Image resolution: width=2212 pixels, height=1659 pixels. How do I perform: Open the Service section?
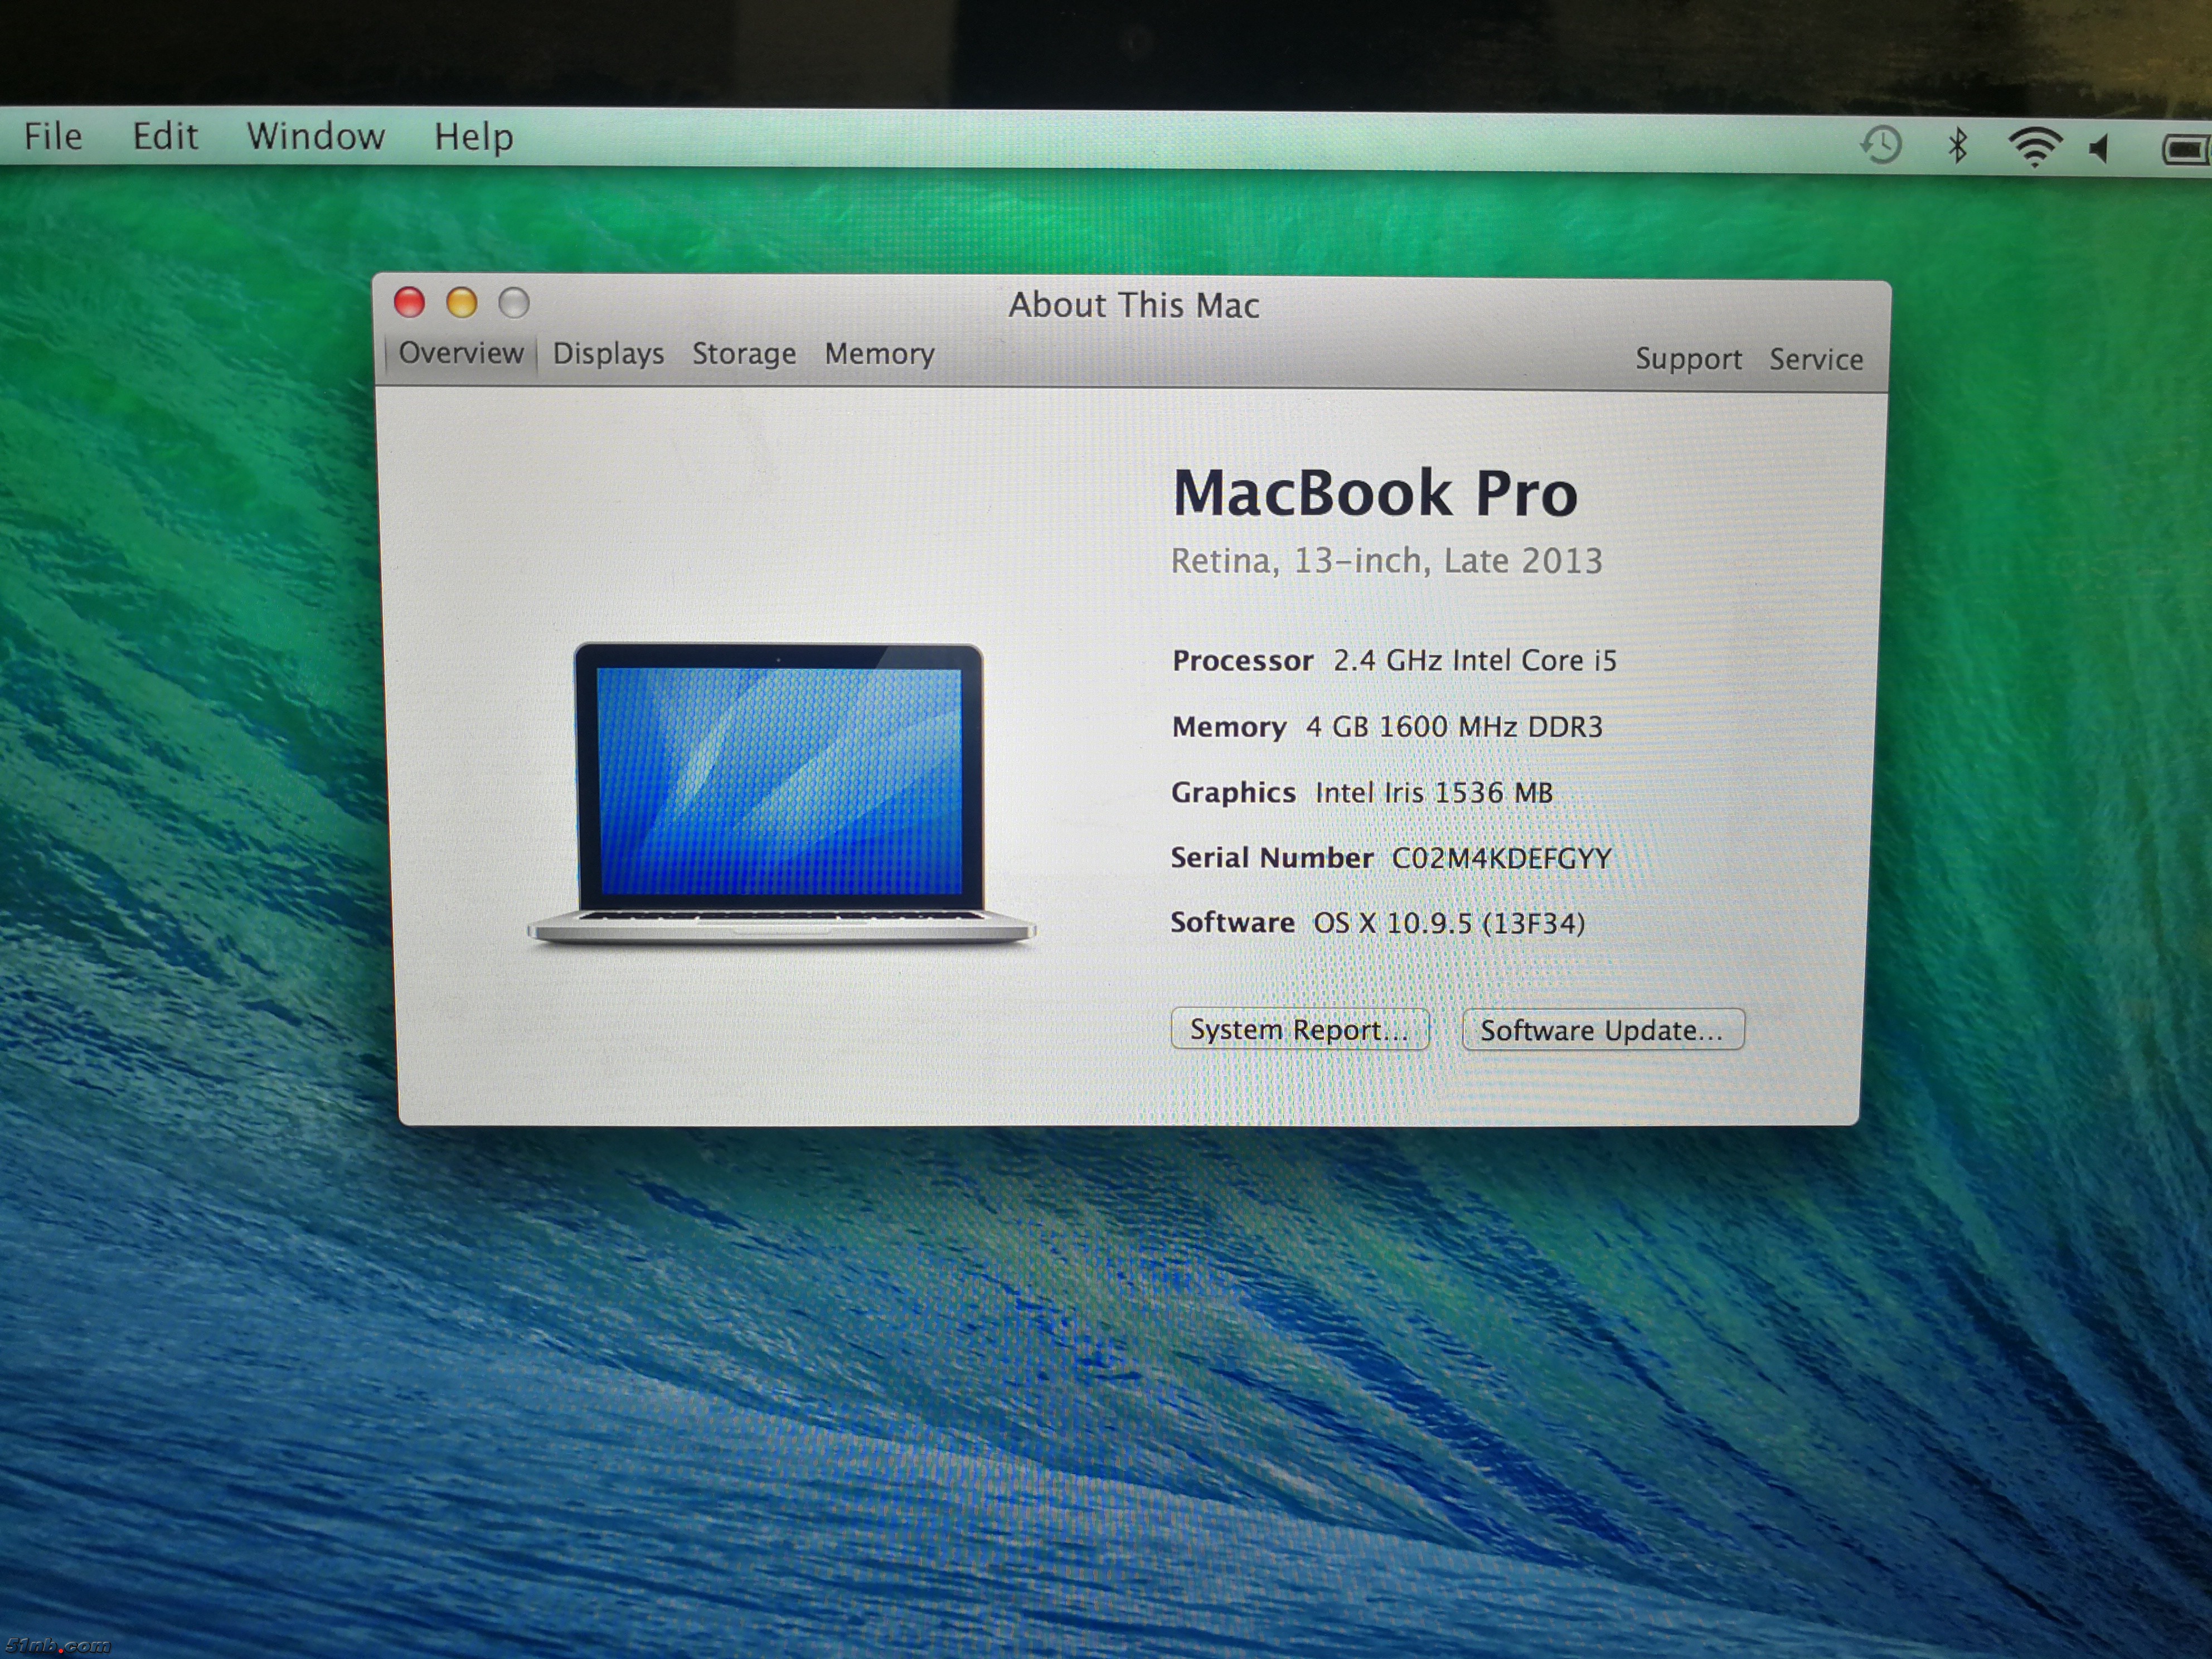click(1816, 359)
